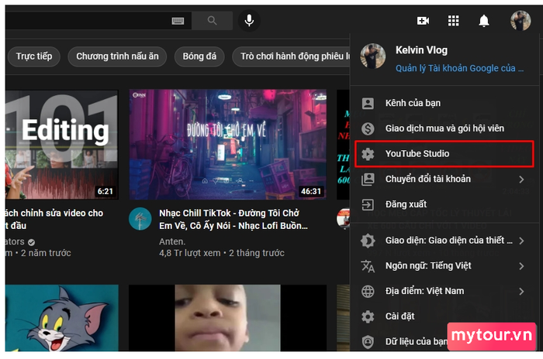The width and height of the screenshot is (543, 359).
Task: Open the create video camera icon
Action: 423,21
